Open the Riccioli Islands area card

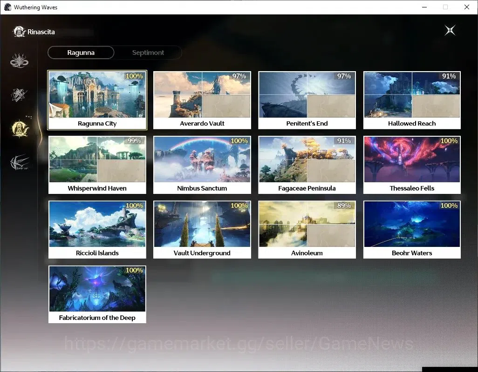[x=97, y=230]
